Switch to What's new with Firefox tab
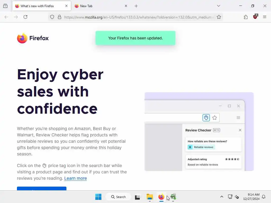Image resolution: width=271 pixels, height=203 pixels. coord(42,6)
